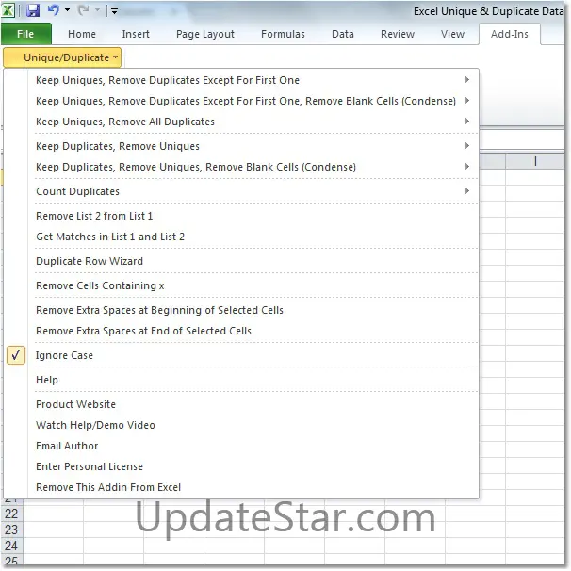This screenshot has height=571, width=571.
Task: Open the File tab
Action: (25, 34)
